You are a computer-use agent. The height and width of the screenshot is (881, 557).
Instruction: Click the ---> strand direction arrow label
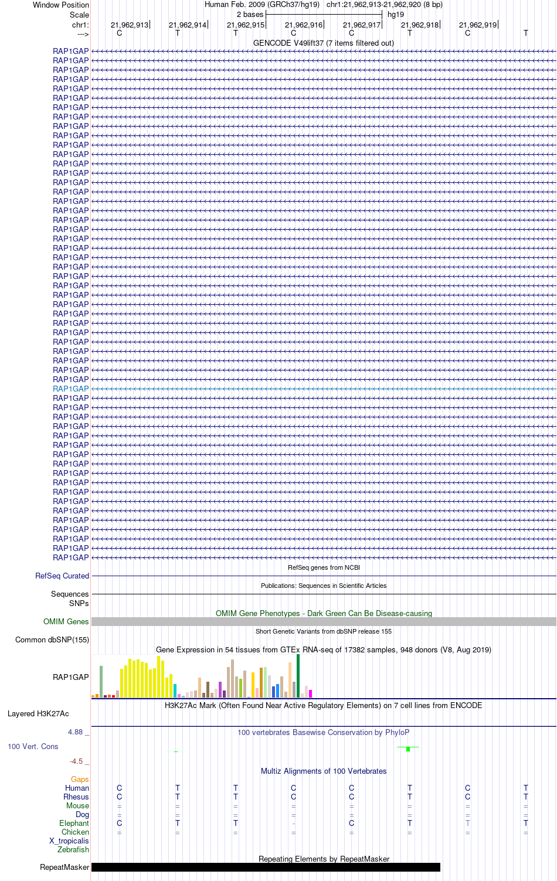click(83, 34)
